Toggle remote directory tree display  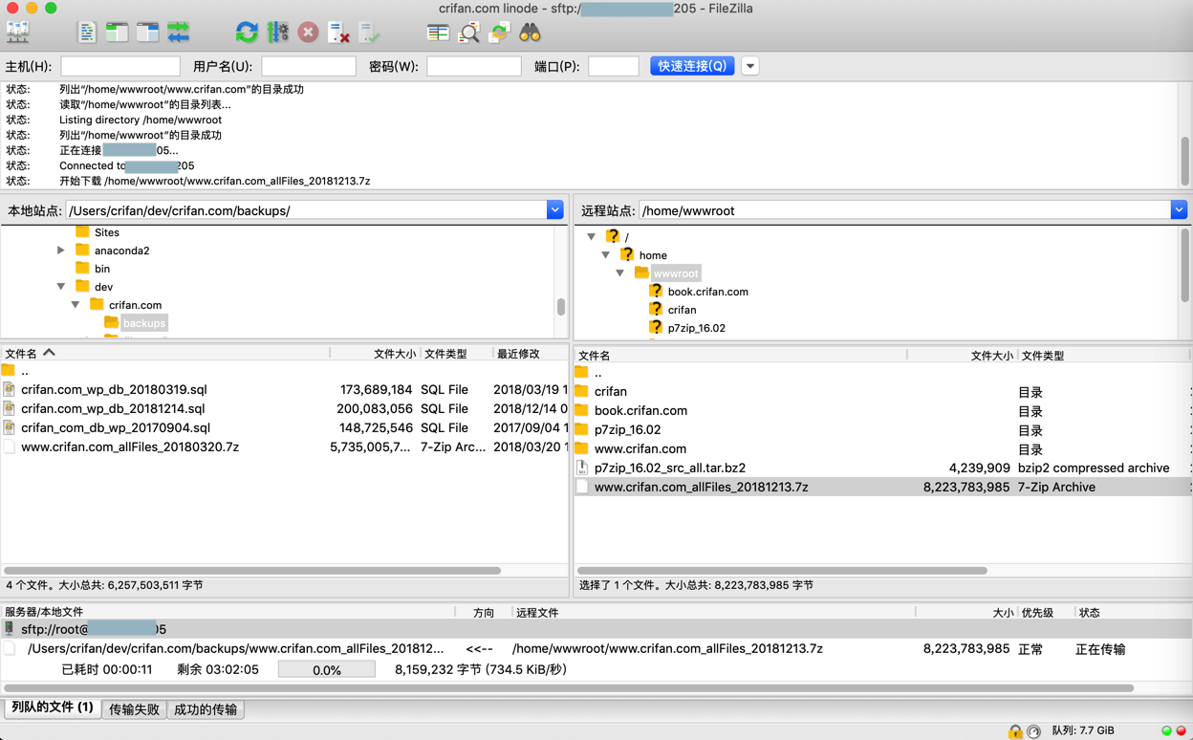148,33
